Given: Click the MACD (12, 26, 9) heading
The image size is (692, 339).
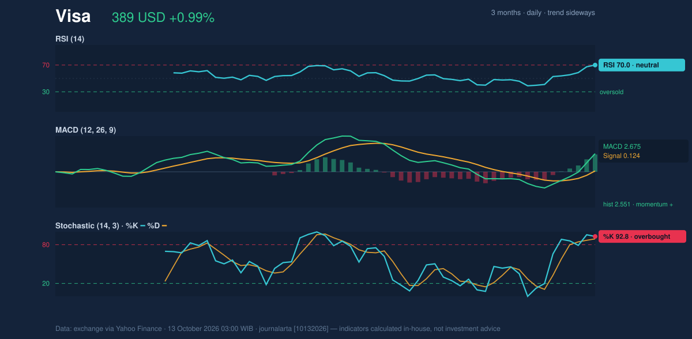Looking at the screenshot, I should pyautogui.click(x=85, y=130).
